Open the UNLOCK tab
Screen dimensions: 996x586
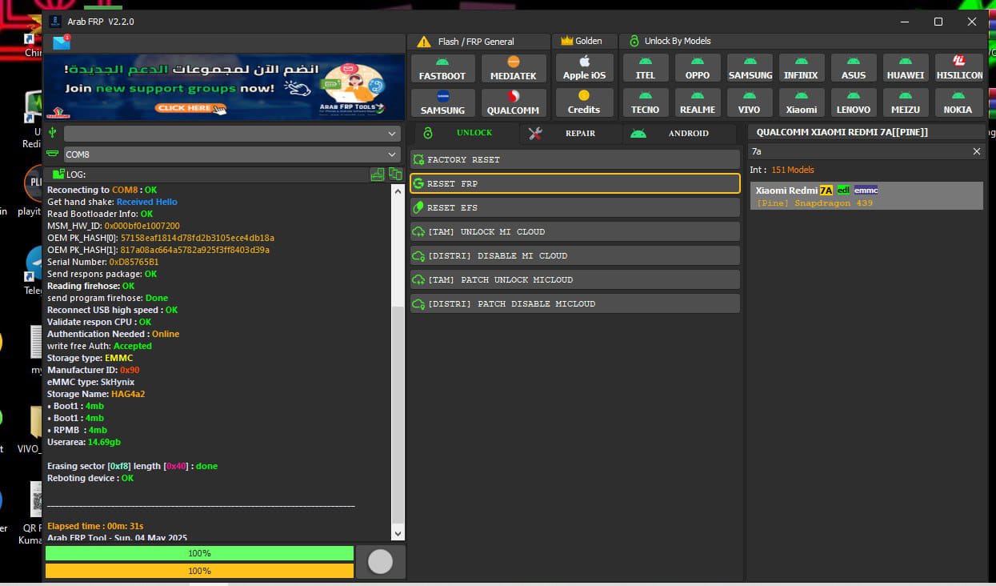pos(464,133)
